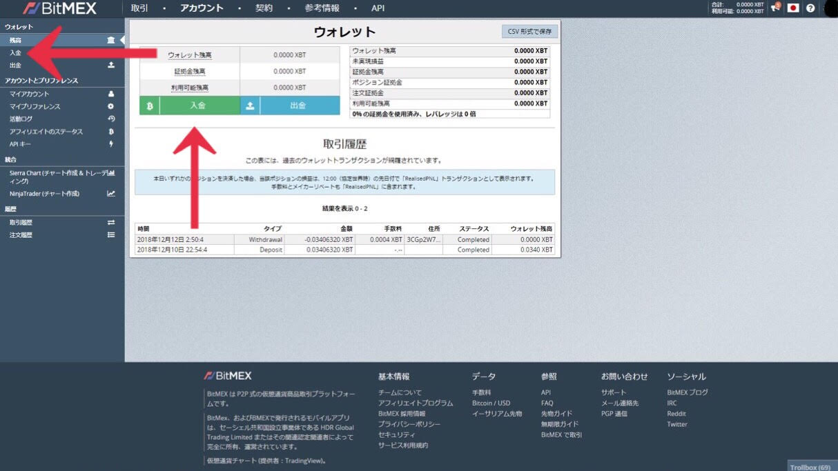This screenshot has height=471, width=838.
Task: Open Trollbox (69) chat tab
Action: click(x=812, y=467)
